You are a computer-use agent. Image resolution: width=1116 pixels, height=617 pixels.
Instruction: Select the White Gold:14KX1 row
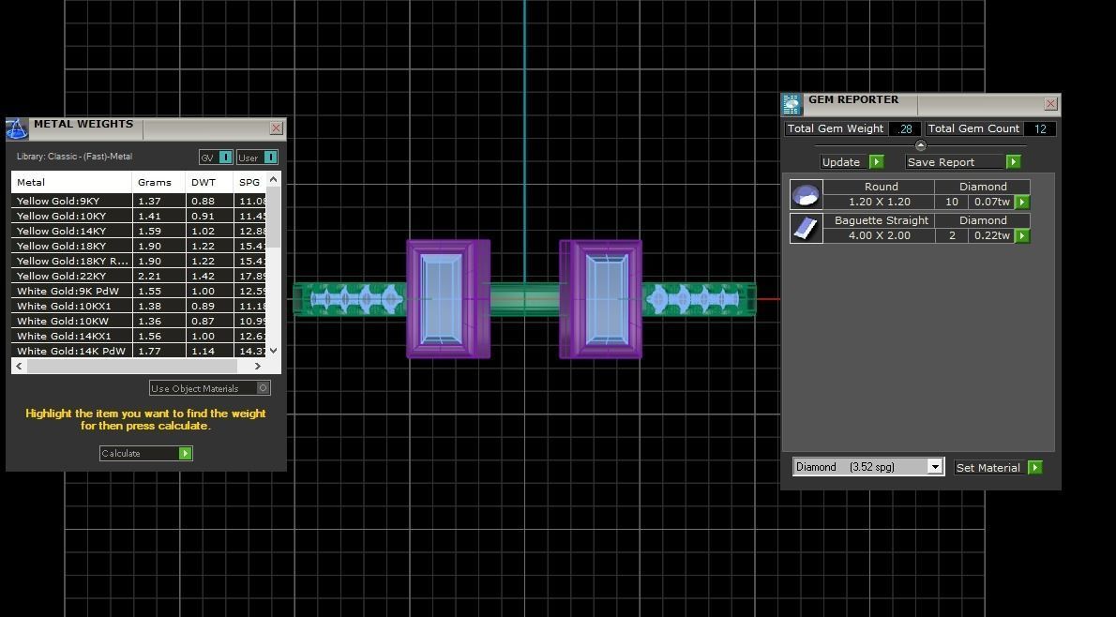139,336
